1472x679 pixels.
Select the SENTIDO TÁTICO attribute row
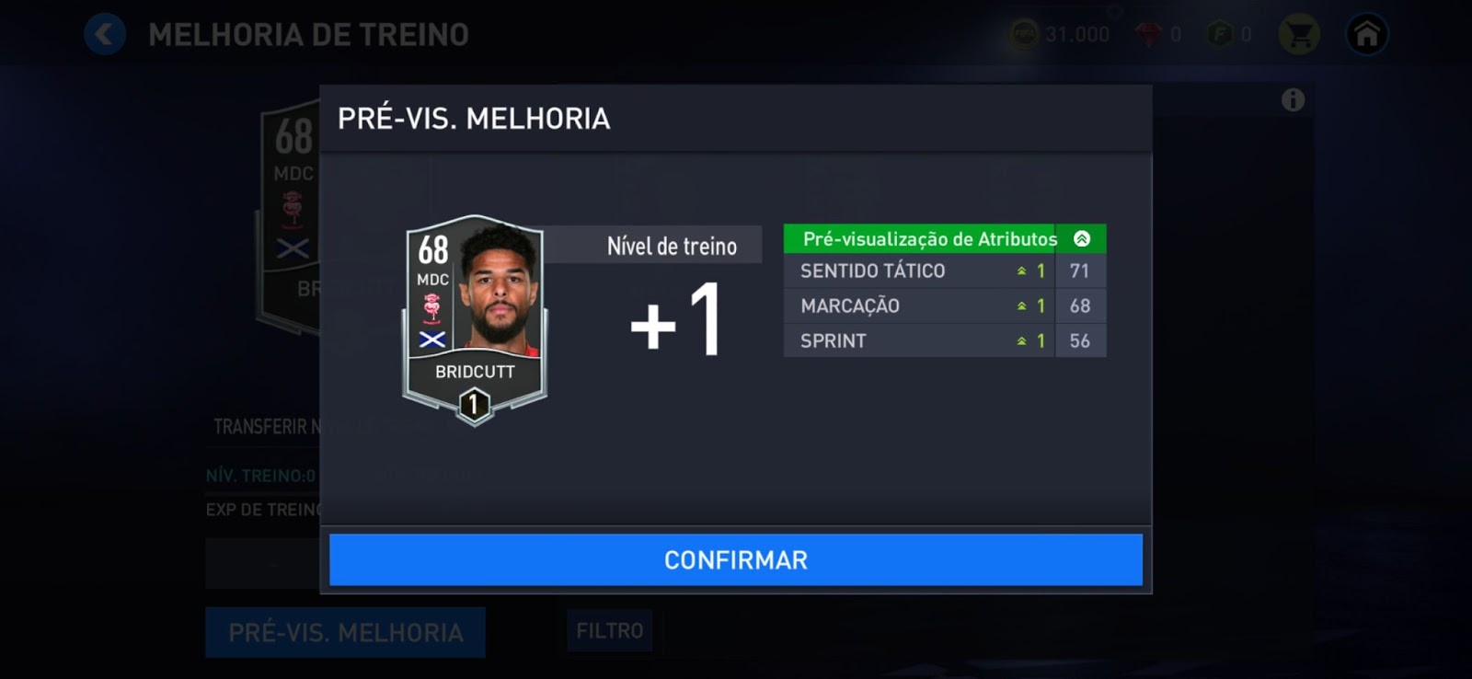(x=945, y=270)
